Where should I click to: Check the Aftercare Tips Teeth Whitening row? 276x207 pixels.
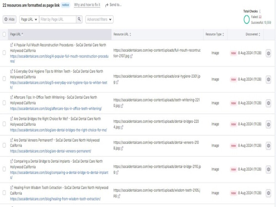[4, 103]
